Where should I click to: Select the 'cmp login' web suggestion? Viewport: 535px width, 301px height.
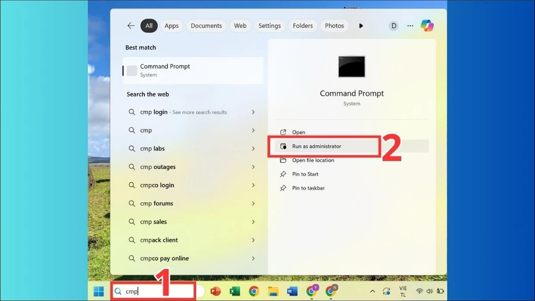click(192, 112)
